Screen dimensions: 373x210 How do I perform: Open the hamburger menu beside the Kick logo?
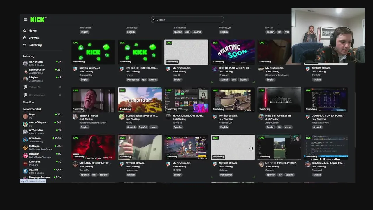coord(25,20)
